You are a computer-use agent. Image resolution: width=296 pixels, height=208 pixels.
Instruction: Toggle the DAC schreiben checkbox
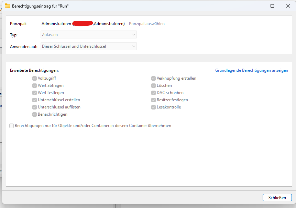point(153,93)
